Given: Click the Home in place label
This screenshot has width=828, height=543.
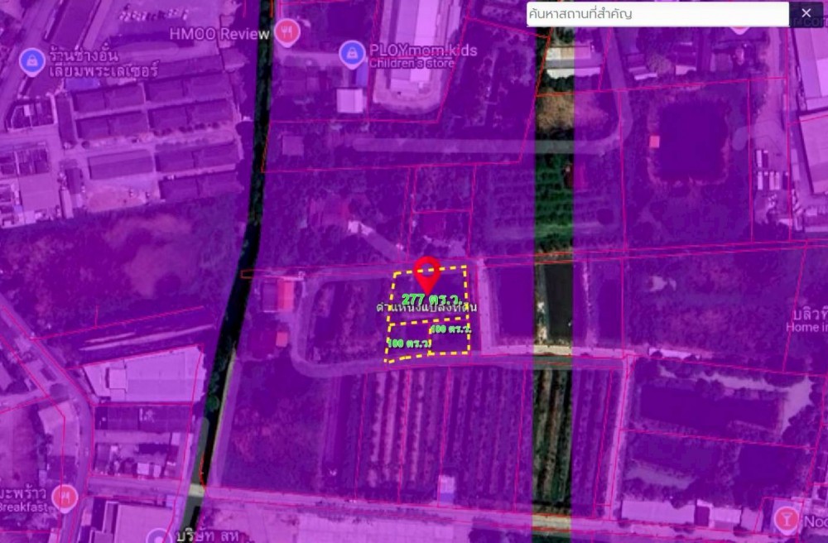Looking at the screenshot, I should point(806,327).
